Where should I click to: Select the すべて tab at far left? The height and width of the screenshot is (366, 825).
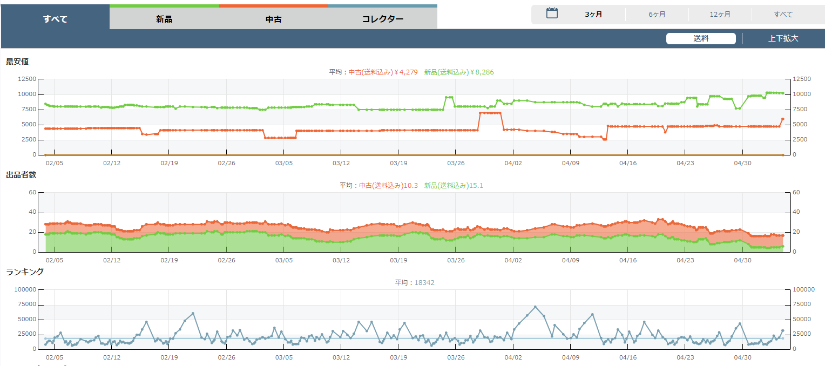(55, 19)
